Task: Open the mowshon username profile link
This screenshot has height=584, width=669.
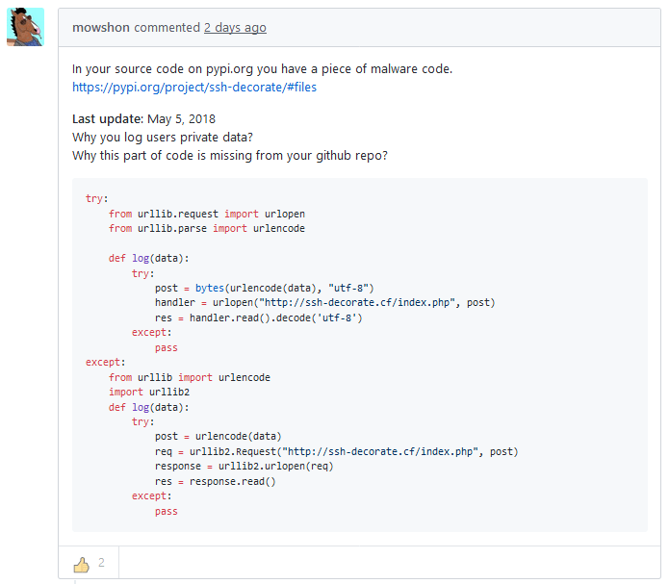Action: (x=101, y=28)
